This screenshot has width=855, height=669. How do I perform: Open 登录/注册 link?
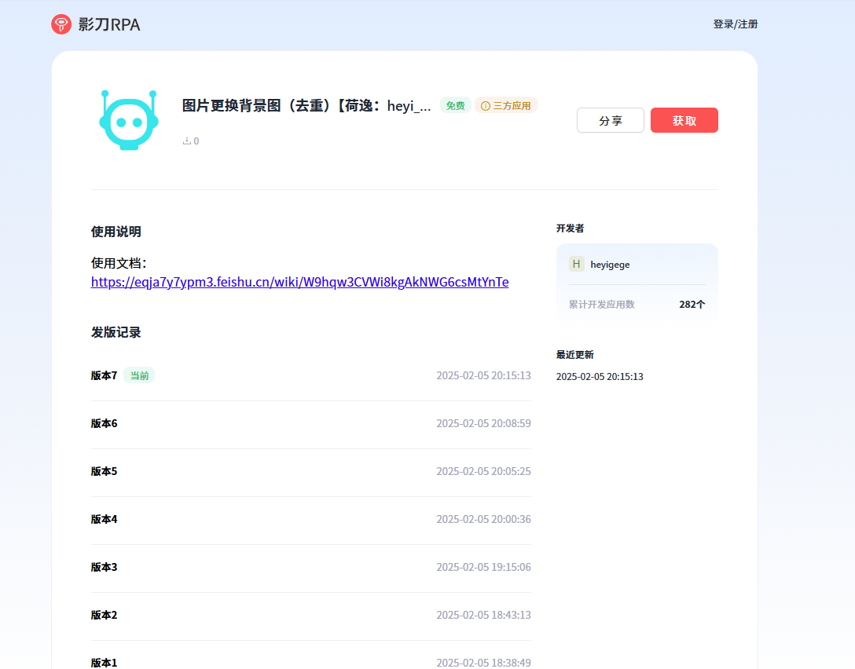pyautogui.click(x=735, y=24)
